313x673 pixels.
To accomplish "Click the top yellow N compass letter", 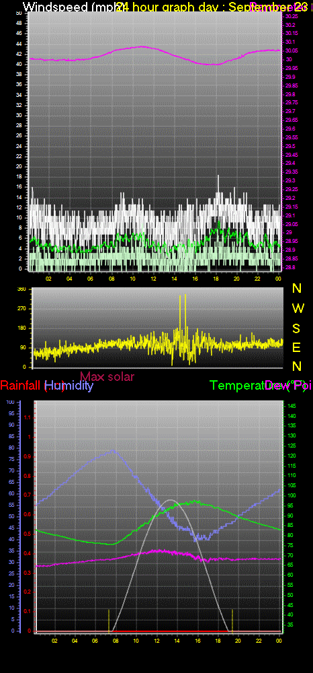I will tap(297, 289).
